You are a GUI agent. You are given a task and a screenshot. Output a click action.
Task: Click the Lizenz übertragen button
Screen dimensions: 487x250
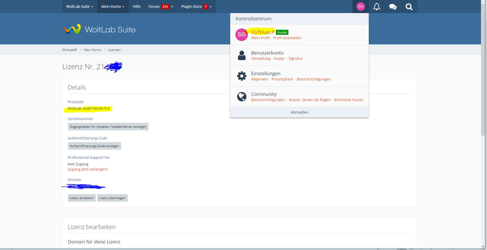click(112, 198)
